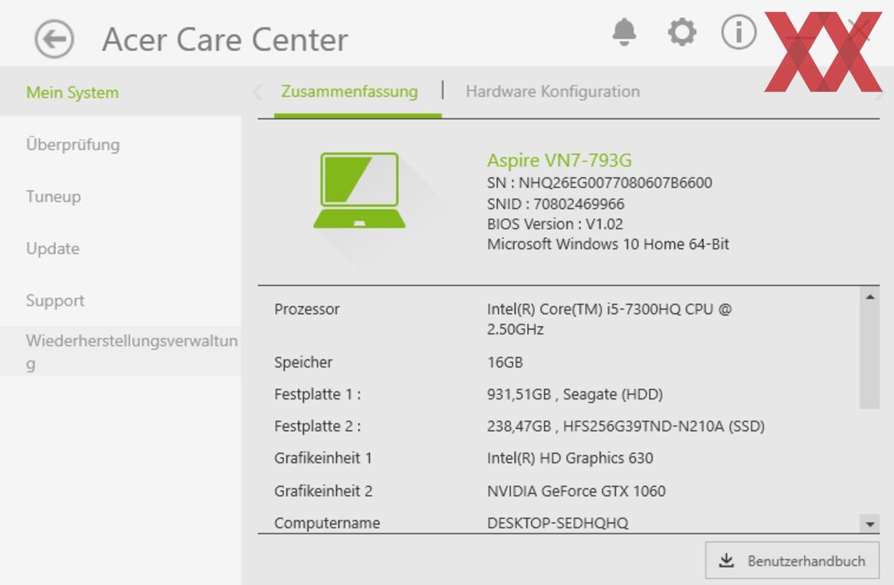This screenshot has height=585, width=894.
Task: Click the Speicher label
Action: [x=303, y=362]
